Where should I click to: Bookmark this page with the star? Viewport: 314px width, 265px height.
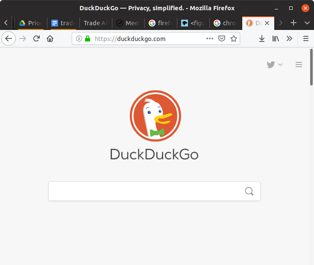click(234, 38)
